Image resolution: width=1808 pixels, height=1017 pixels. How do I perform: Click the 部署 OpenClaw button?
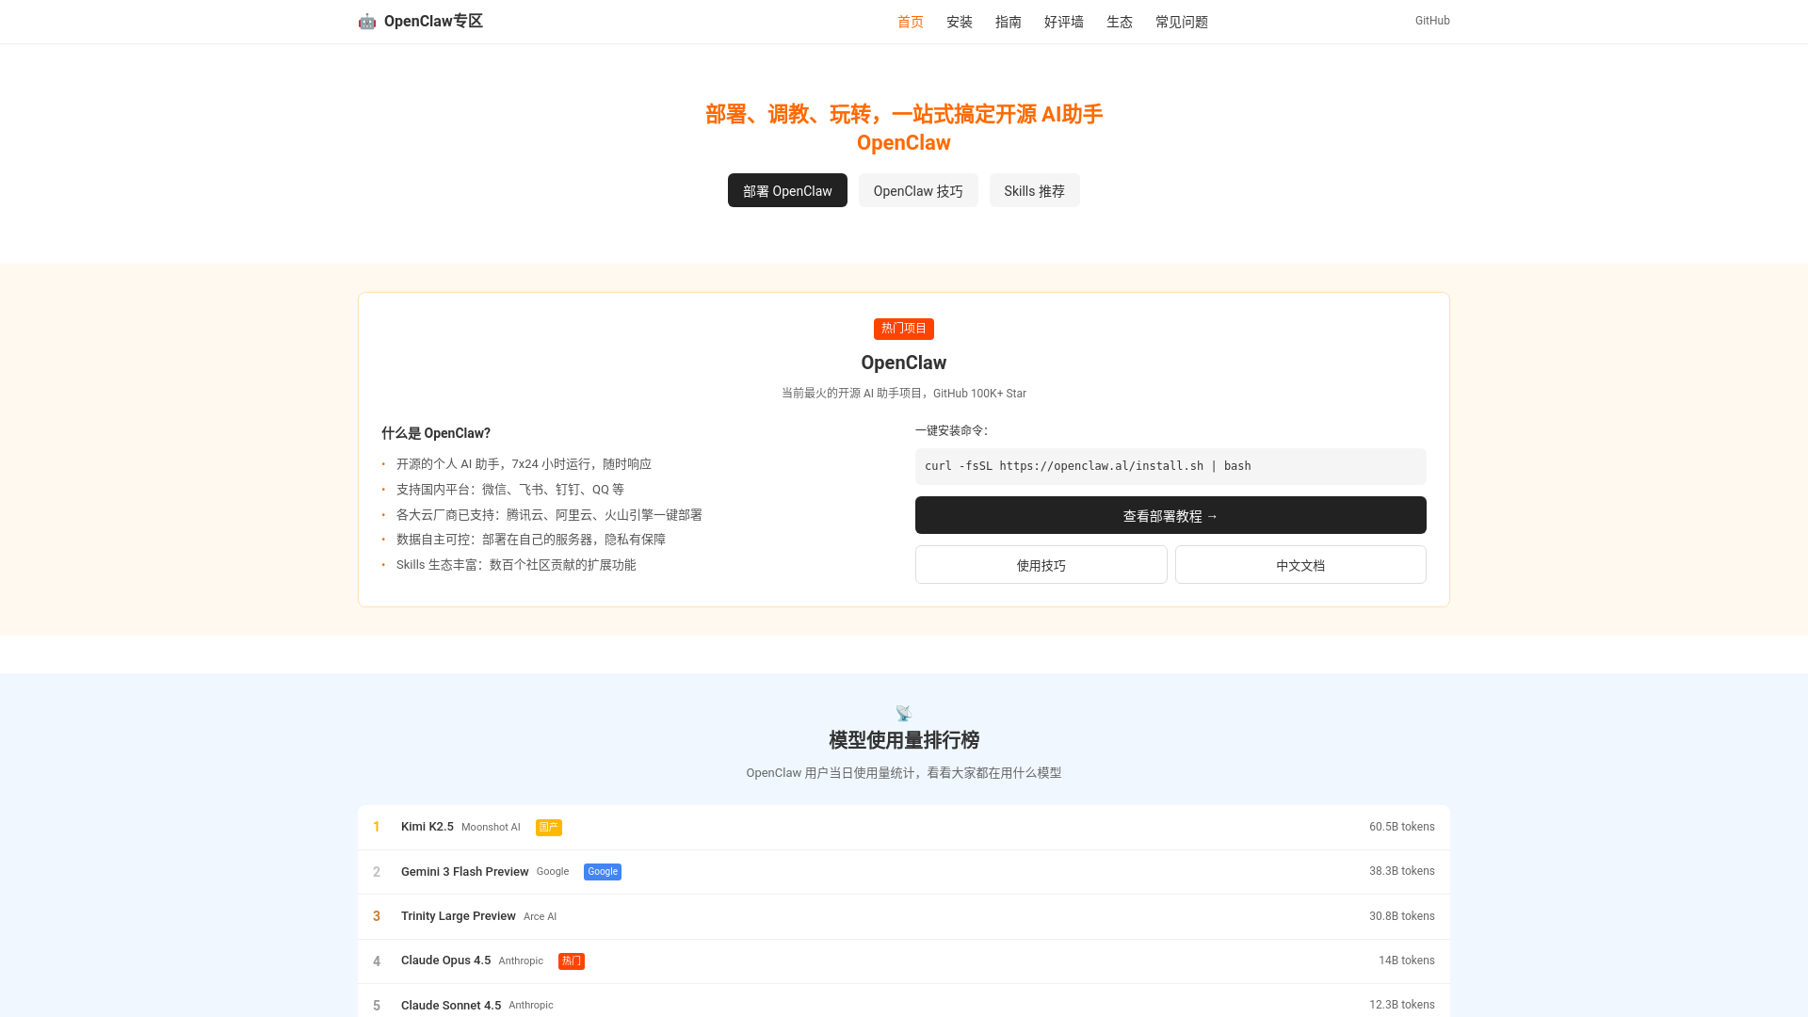tap(787, 190)
